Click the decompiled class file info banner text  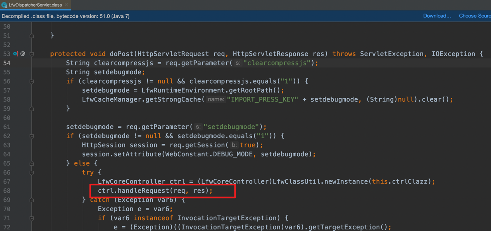click(66, 16)
